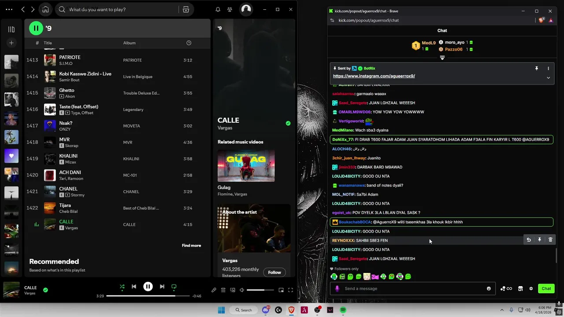Seek on the song progress bar
Viewport: 564px width, 317px height.
(148, 296)
